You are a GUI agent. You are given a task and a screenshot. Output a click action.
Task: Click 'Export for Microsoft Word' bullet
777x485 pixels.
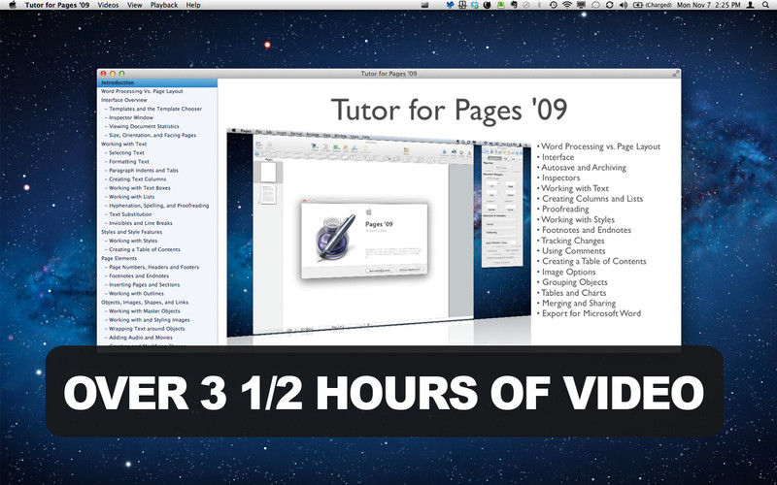tap(591, 313)
